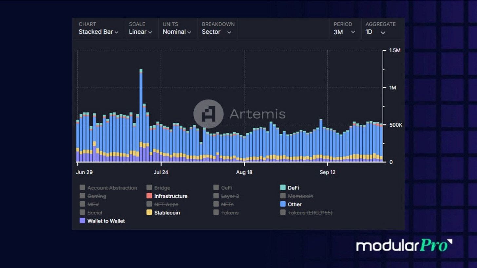Click the Wallet to Wallet color swatch
The height and width of the screenshot is (268, 477).
[x=82, y=221]
